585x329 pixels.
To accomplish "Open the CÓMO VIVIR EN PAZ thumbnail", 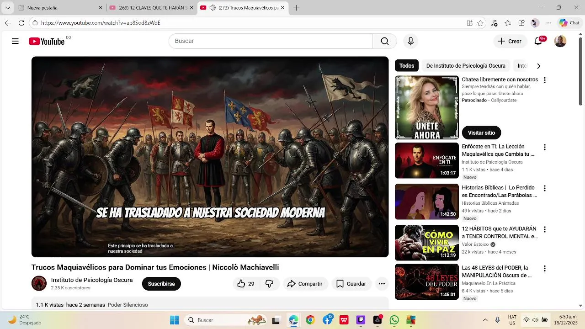I will click(426, 243).
